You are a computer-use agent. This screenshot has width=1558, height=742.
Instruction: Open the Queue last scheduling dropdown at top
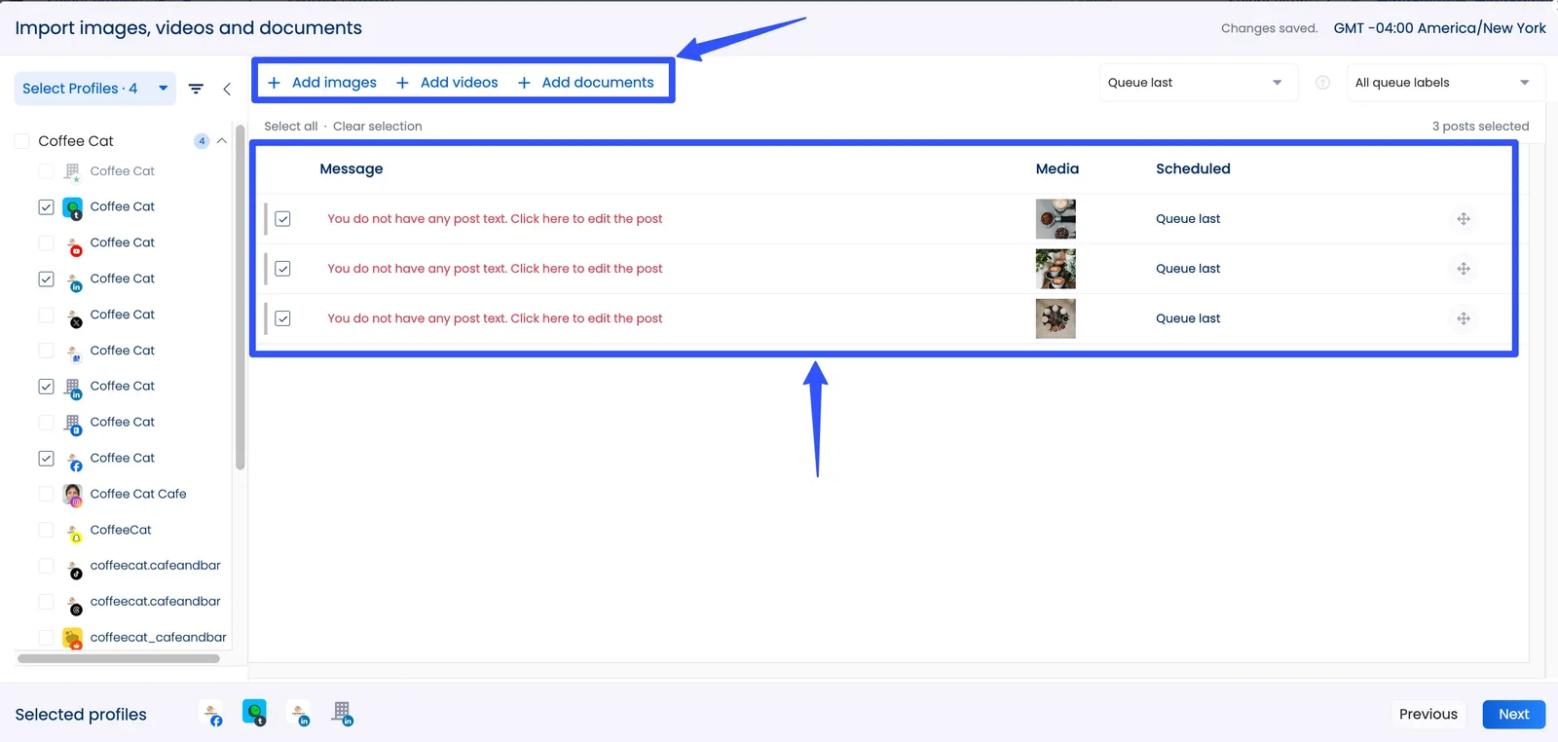click(1199, 83)
